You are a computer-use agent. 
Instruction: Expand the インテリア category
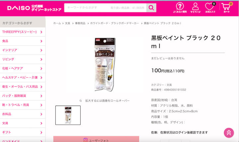click(x=23, y=50)
